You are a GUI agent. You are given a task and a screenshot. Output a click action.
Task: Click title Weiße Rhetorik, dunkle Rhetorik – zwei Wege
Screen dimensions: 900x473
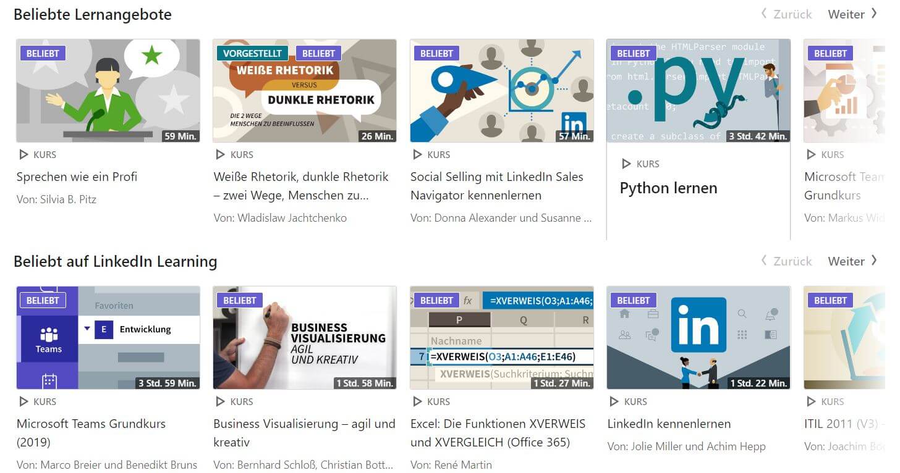(x=301, y=186)
